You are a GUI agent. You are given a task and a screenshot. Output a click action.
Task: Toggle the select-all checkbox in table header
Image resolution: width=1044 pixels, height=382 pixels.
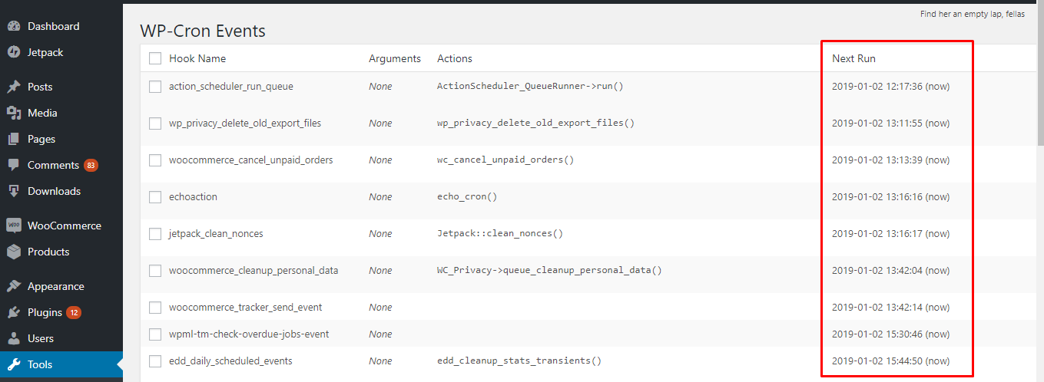coord(155,58)
